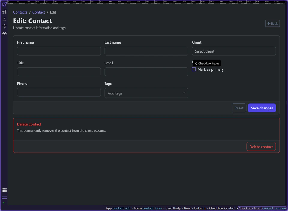Image resolution: width=288 pixels, height=211 pixels.
Task: Open the Select client dropdown
Action: tap(234, 51)
